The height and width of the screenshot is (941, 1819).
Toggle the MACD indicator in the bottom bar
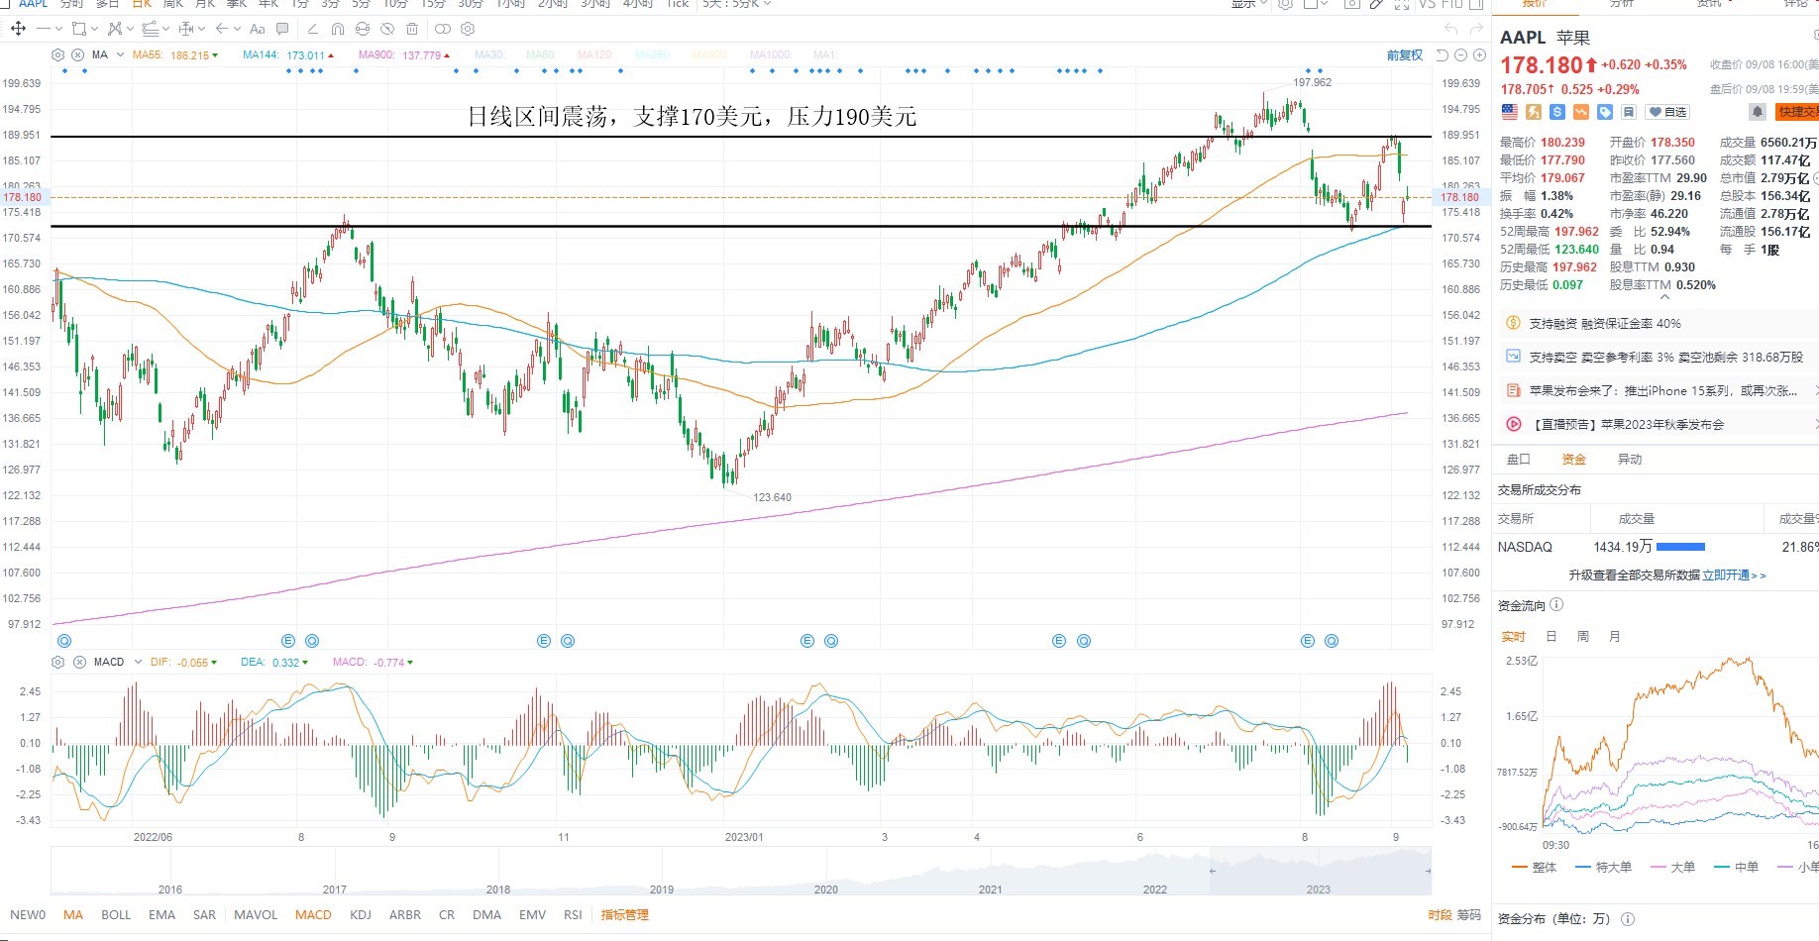click(313, 915)
